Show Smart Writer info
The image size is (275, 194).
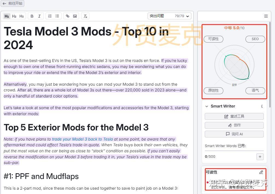click(x=262, y=106)
